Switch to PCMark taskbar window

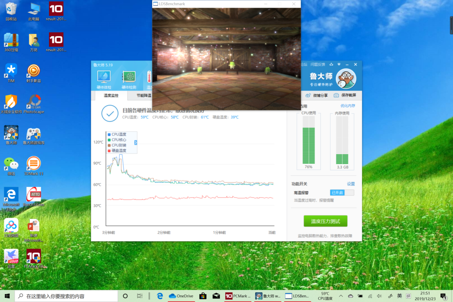click(238, 296)
